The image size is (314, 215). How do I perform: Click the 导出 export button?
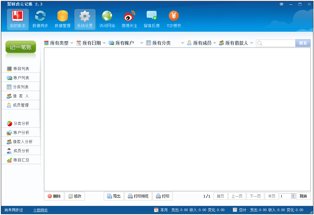pyautogui.click(x=114, y=196)
